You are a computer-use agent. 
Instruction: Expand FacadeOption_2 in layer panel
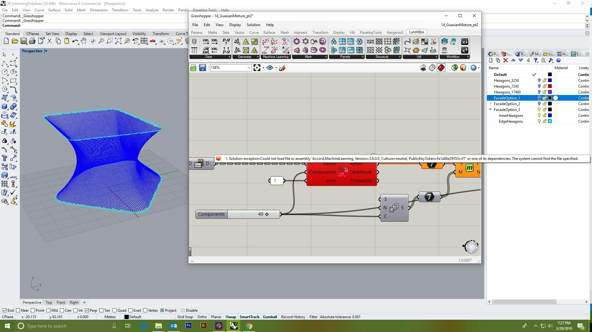tap(491, 104)
